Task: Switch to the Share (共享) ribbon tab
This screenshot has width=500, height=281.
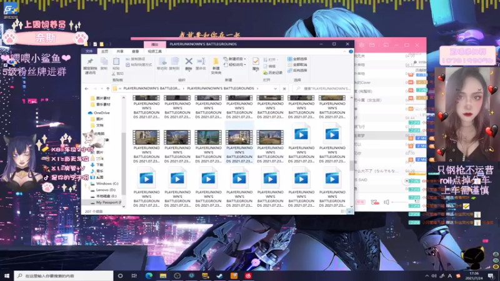Action: click(x=120, y=51)
